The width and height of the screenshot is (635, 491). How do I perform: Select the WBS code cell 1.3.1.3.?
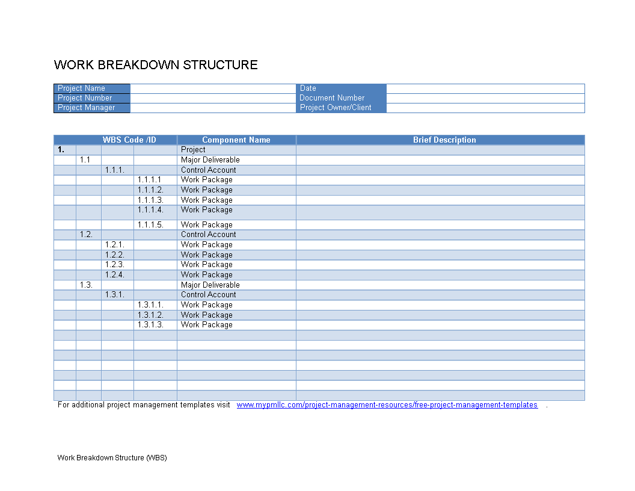point(156,325)
